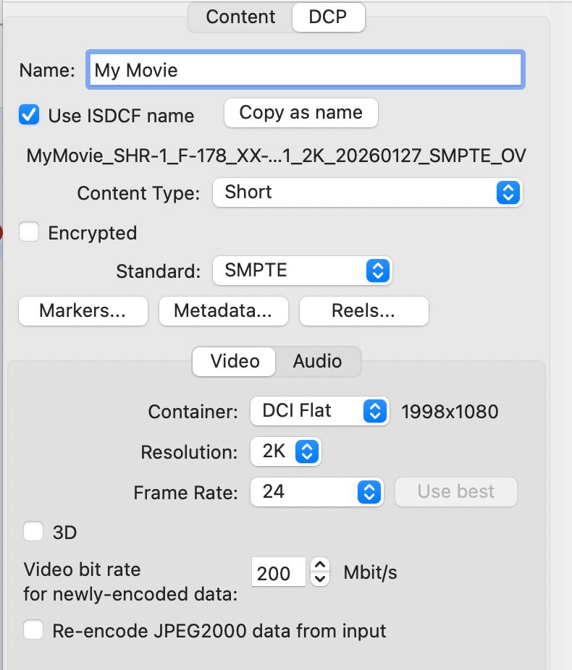572x670 pixels.
Task: Check Re-encode JPEG2000 data from input
Action: [x=33, y=630]
